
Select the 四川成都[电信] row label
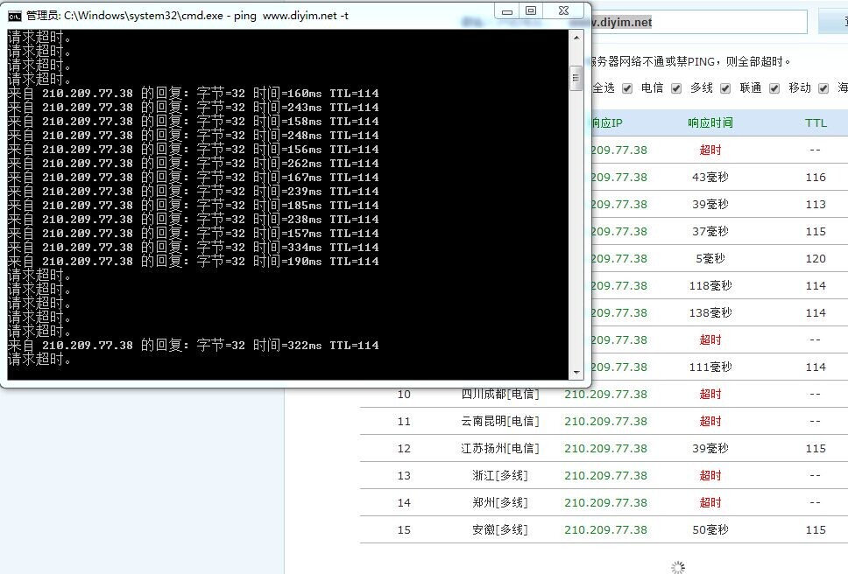500,394
